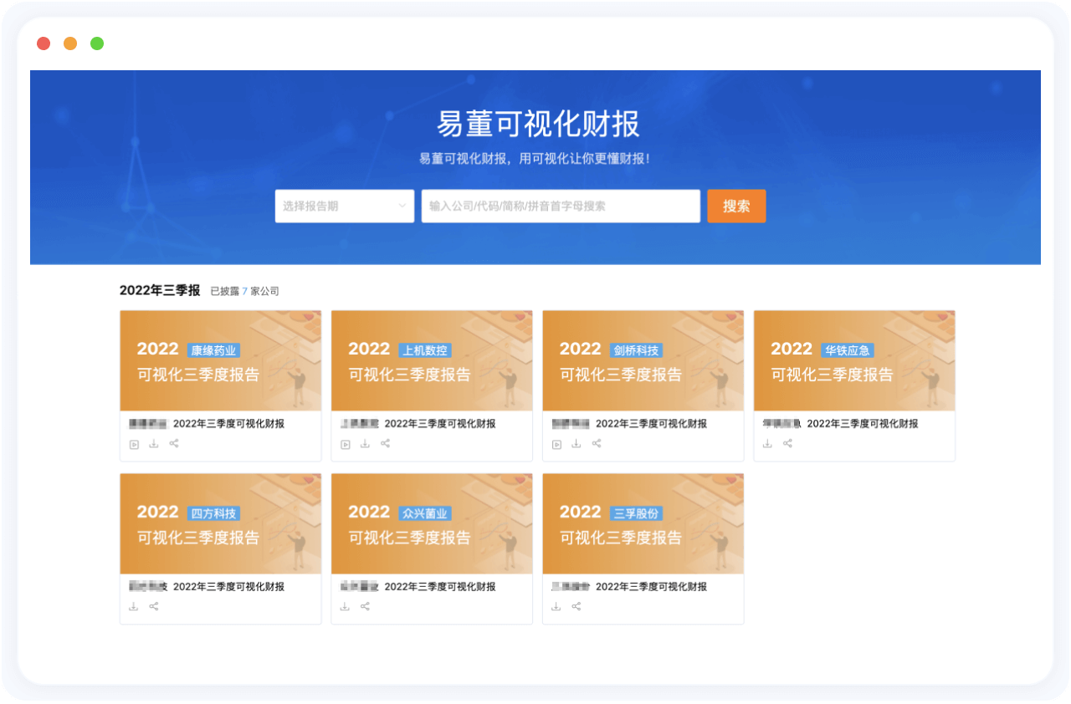
Task: Click 华铁应急 card title 2022年三季度可视化财报
Action: 863,424
